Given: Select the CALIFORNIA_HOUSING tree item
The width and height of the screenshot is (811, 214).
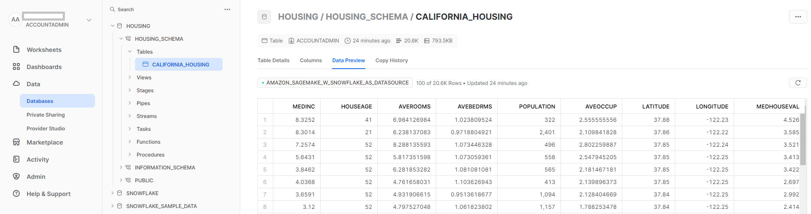Looking at the screenshot, I should pos(179,64).
